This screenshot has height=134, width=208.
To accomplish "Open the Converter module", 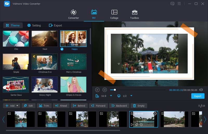I will (74, 14).
